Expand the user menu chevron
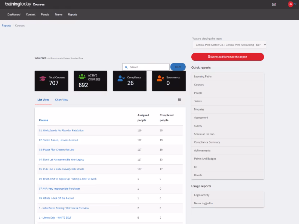The image size is (299, 224). (x=295, y=4)
